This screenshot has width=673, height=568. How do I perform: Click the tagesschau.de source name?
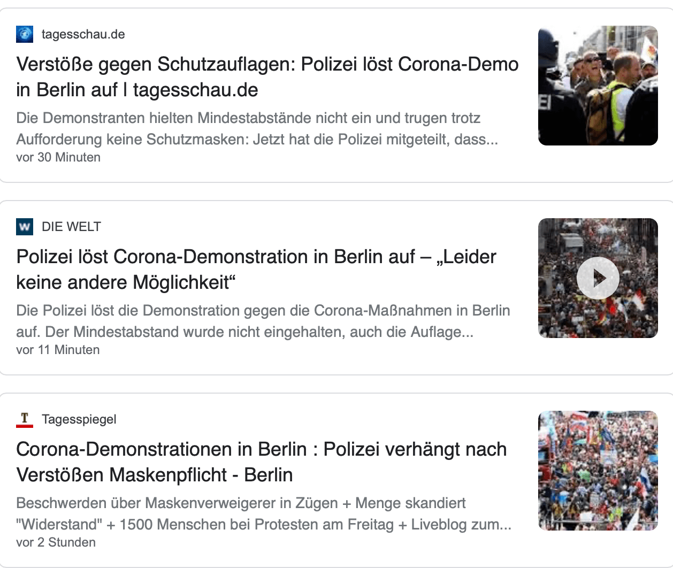click(x=83, y=35)
